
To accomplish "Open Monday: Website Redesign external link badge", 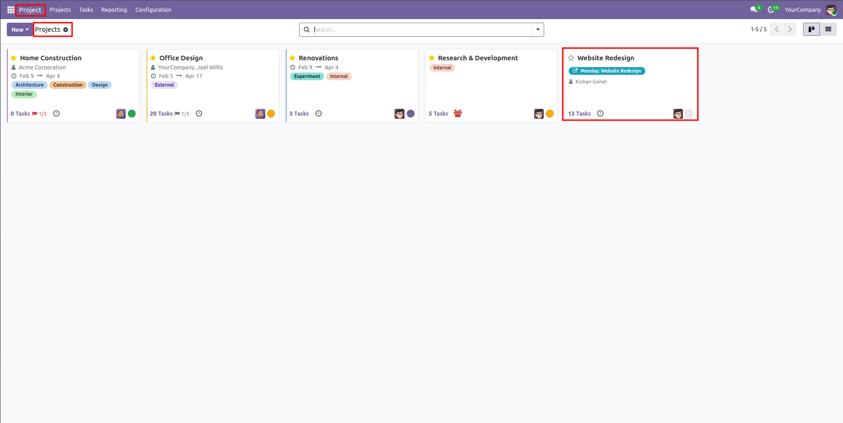I will pos(607,71).
